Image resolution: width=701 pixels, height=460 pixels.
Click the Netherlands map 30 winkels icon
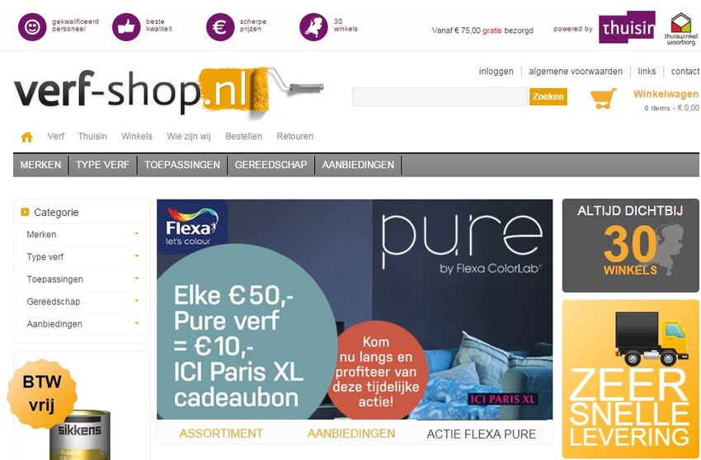[x=313, y=27]
